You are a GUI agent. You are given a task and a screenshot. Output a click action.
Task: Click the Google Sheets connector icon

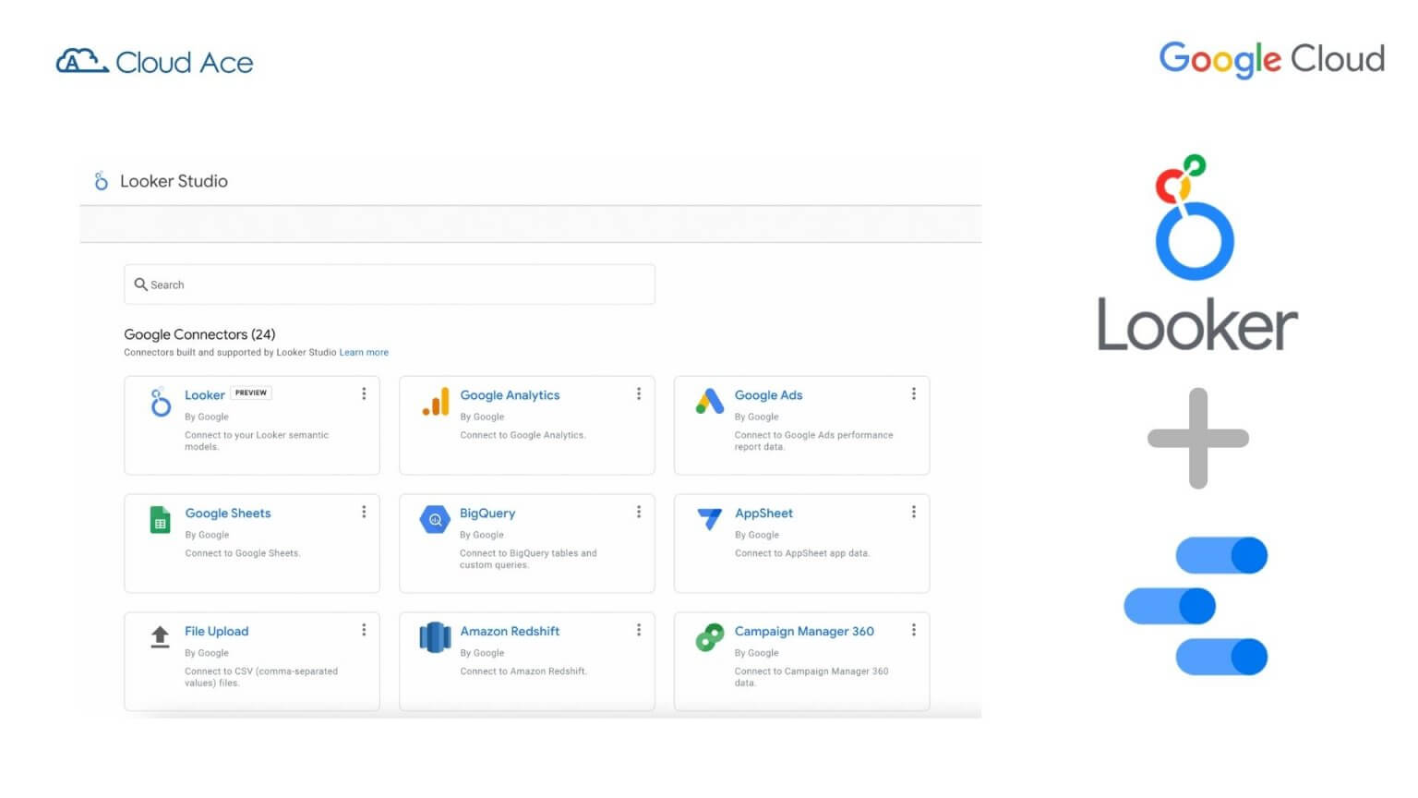159,519
